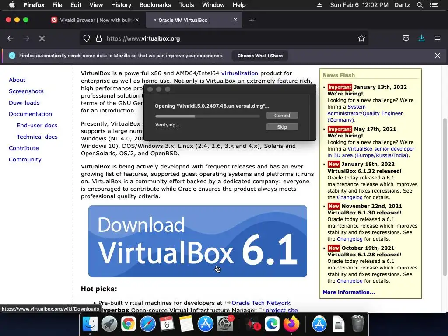
Task: Stop loading the page
Action: tap(42, 38)
